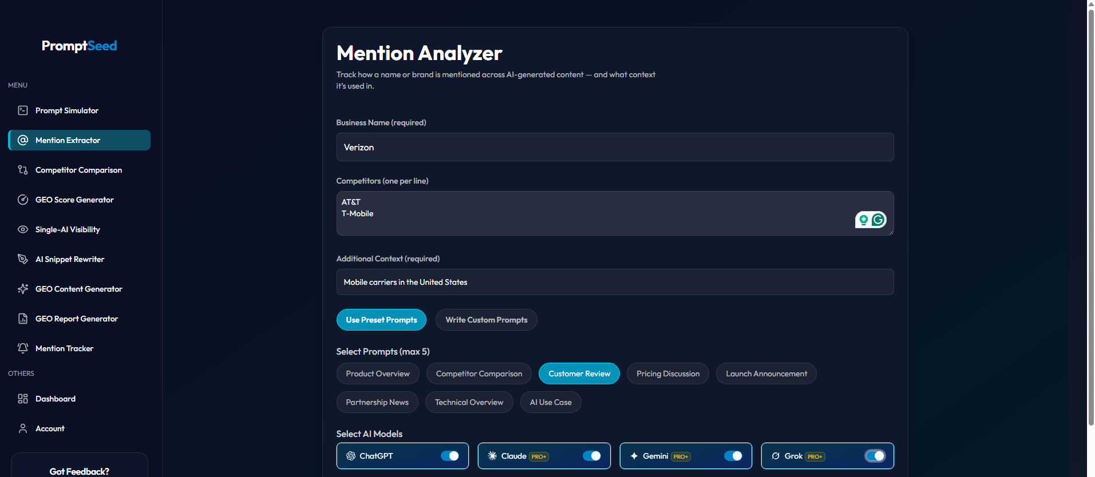The image size is (1095, 477).
Task: Click the PromptSeed logo
Action: tap(79, 46)
